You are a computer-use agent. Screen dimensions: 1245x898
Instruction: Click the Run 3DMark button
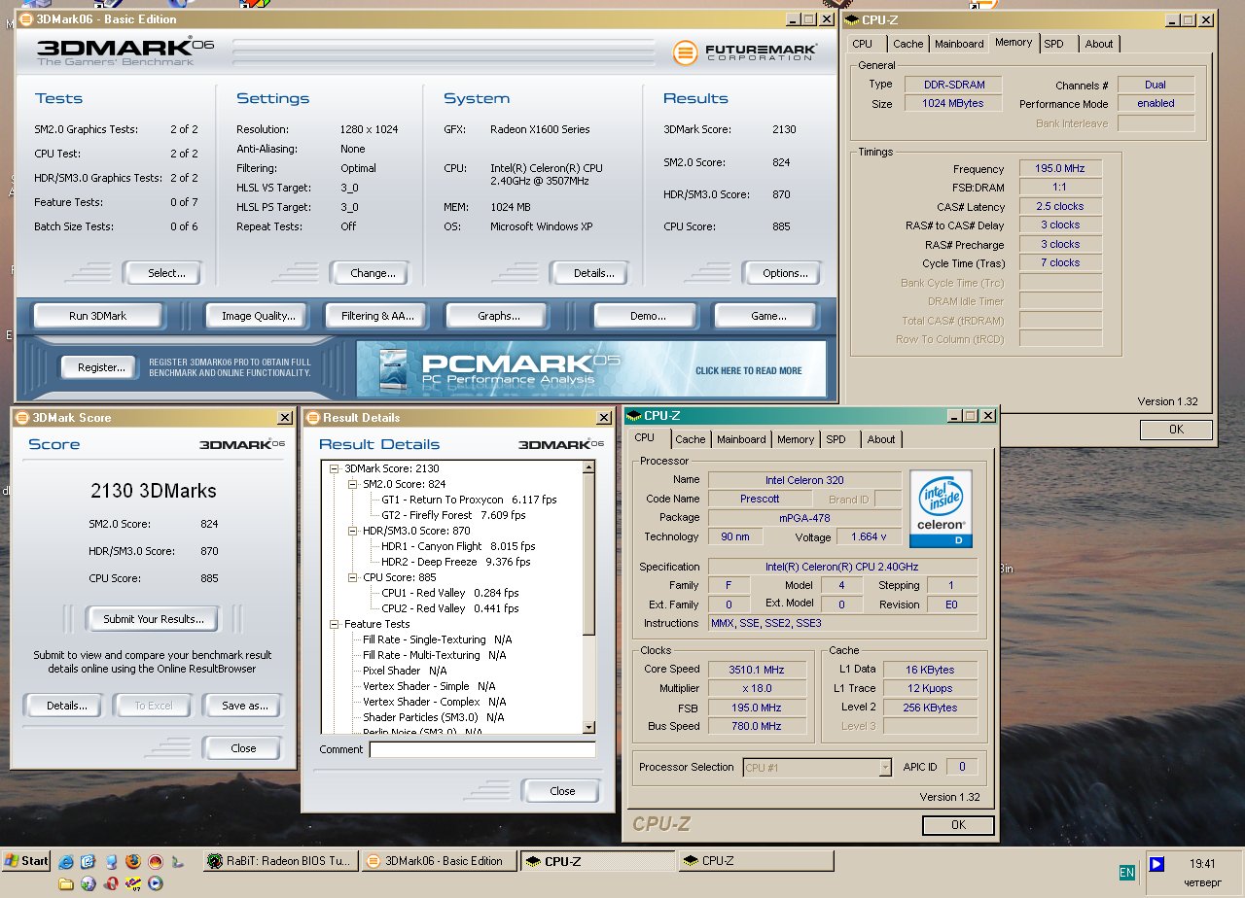click(97, 316)
